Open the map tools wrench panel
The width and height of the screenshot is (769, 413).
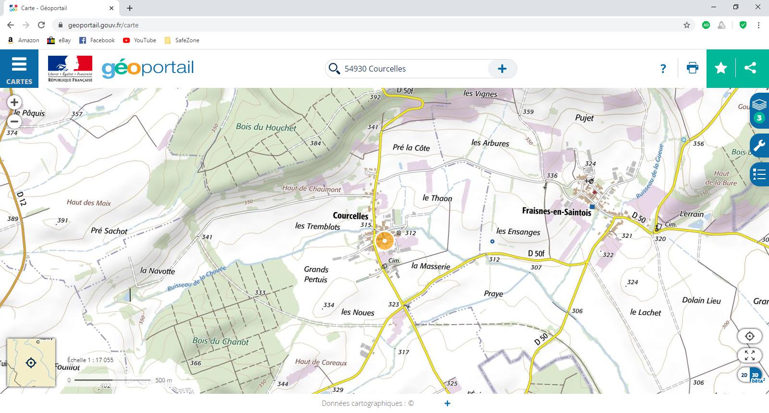[759, 146]
